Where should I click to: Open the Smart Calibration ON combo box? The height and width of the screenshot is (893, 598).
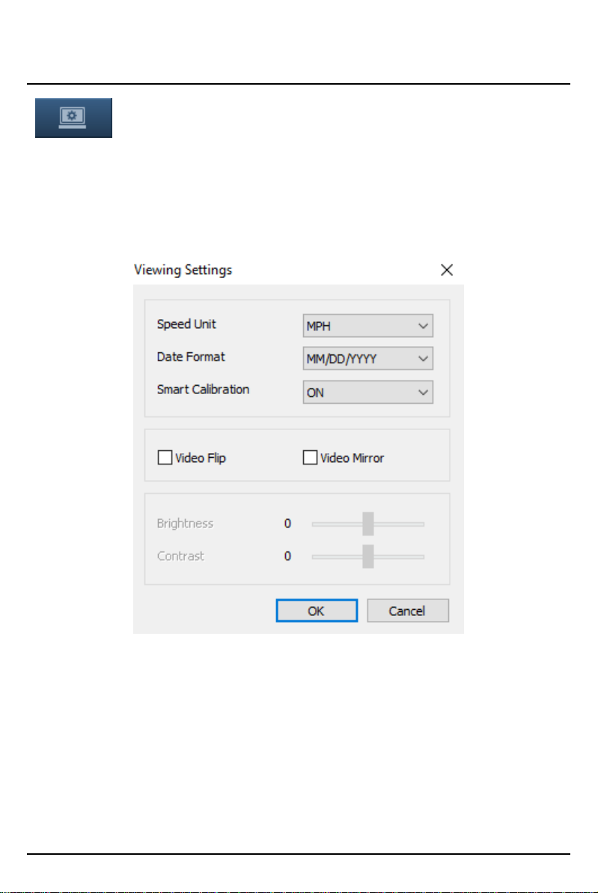point(367,393)
